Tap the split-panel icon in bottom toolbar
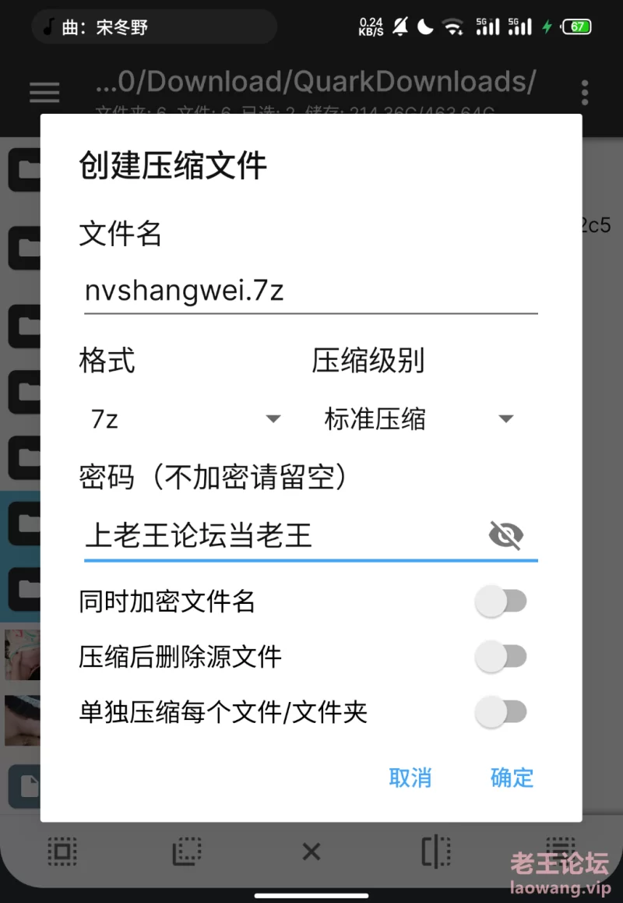The width and height of the screenshot is (623, 903). coord(436,851)
